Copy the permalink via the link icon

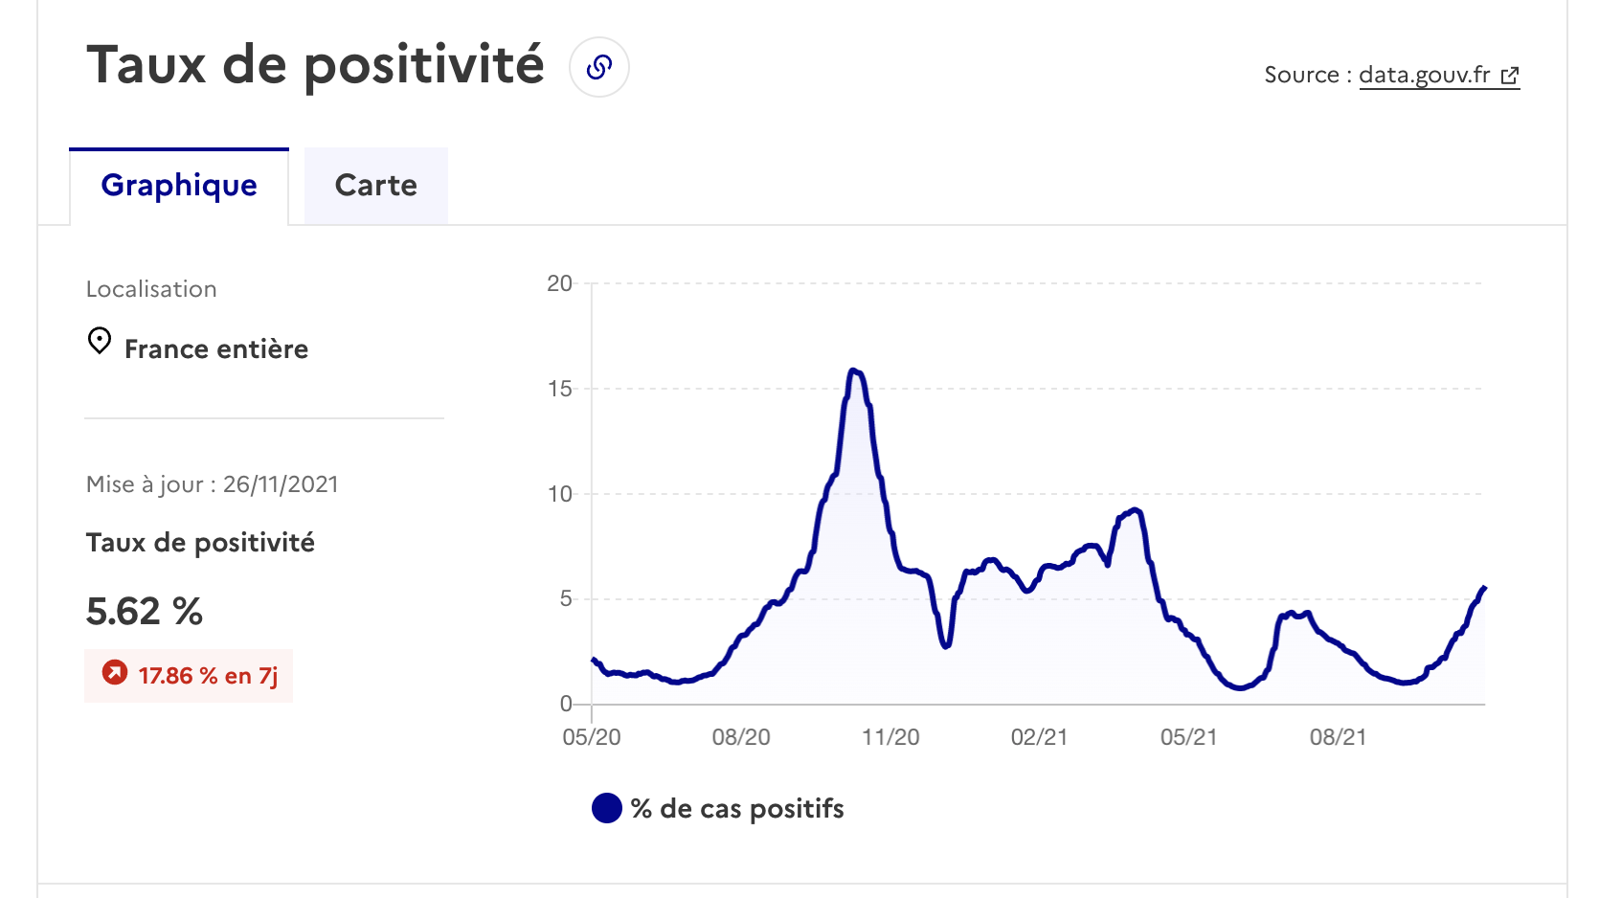599,67
